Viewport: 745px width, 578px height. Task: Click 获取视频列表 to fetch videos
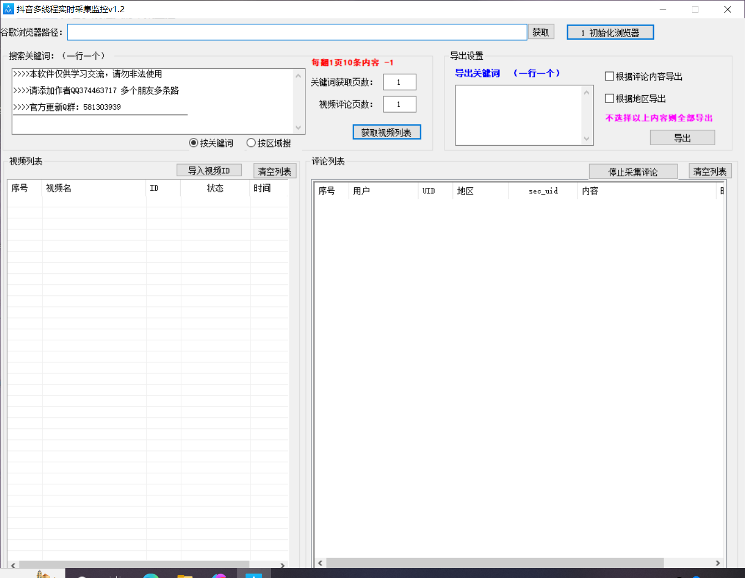[x=386, y=132]
